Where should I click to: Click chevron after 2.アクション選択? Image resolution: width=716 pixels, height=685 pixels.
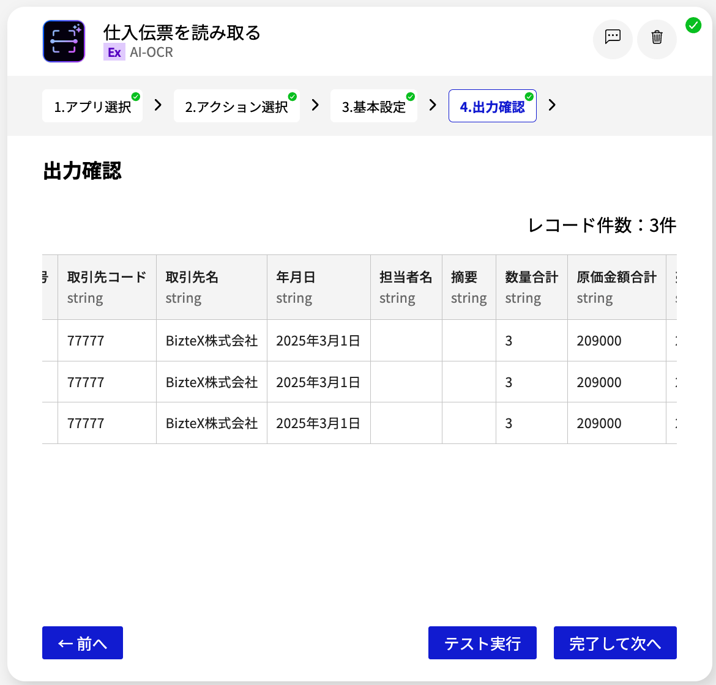click(x=315, y=105)
